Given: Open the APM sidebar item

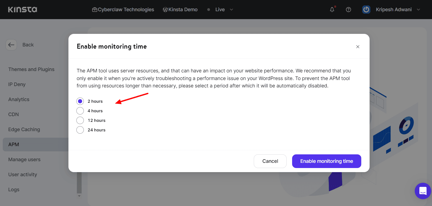Looking at the screenshot, I should (14, 145).
